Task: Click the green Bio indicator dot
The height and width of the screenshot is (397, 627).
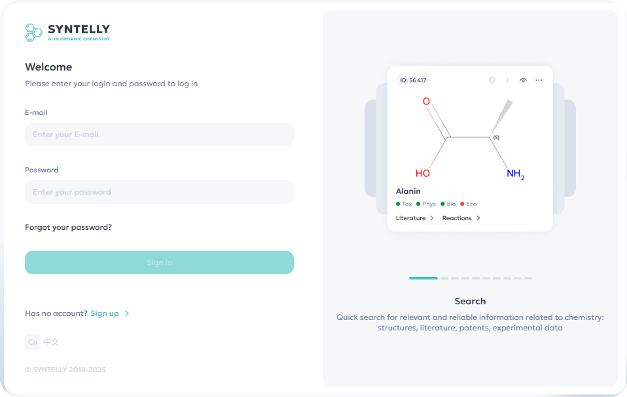Action: [442, 204]
